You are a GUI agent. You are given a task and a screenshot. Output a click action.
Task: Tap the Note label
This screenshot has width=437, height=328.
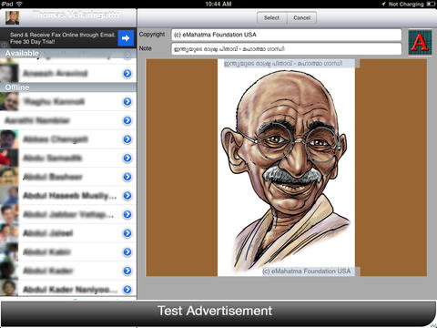(x=146, y=48)
